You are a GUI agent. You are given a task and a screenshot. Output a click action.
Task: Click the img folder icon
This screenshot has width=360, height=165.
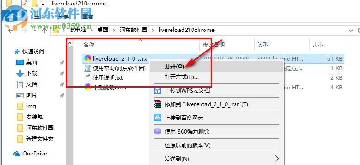[x=20, y=106]
